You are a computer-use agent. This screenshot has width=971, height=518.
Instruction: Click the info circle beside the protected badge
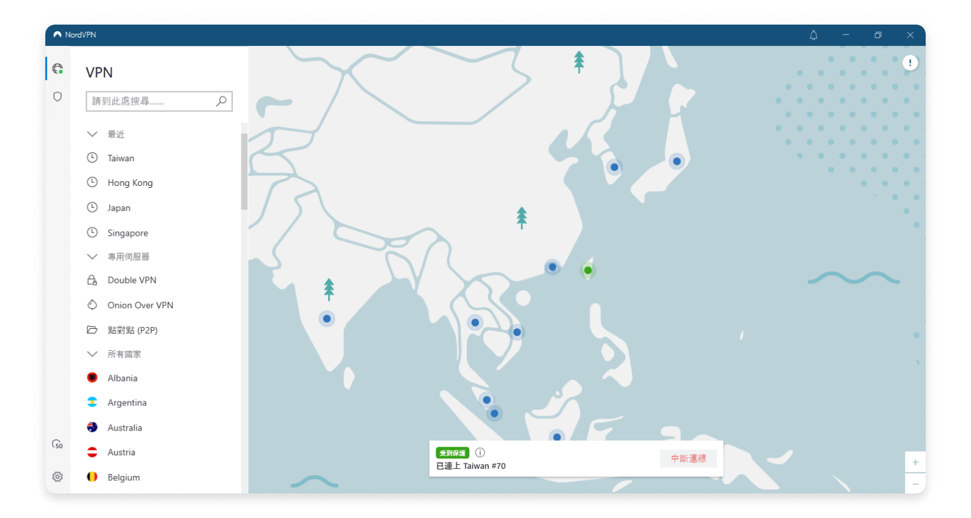(x=480, y=453)
